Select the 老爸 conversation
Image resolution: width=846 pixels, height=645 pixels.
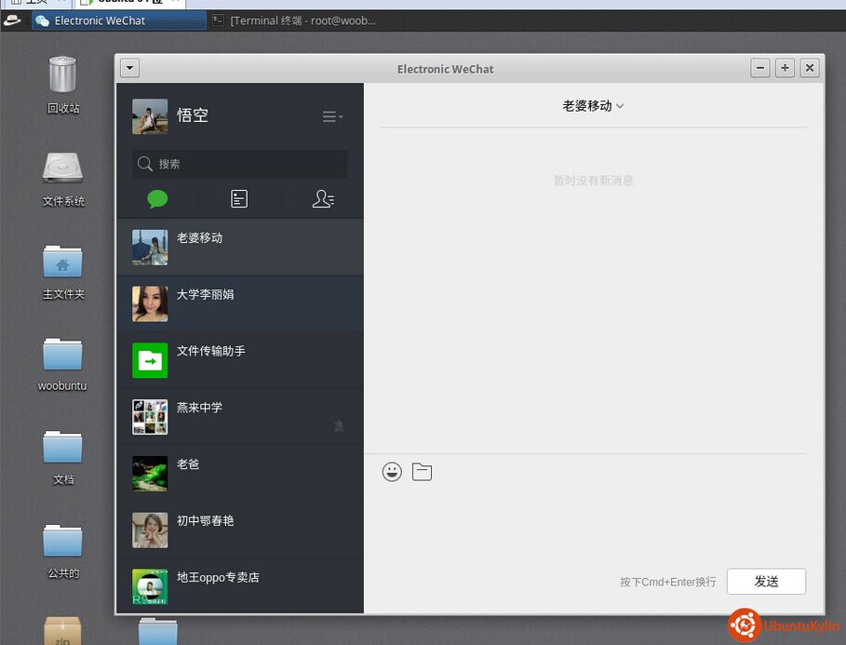click(x=240, y=474)
